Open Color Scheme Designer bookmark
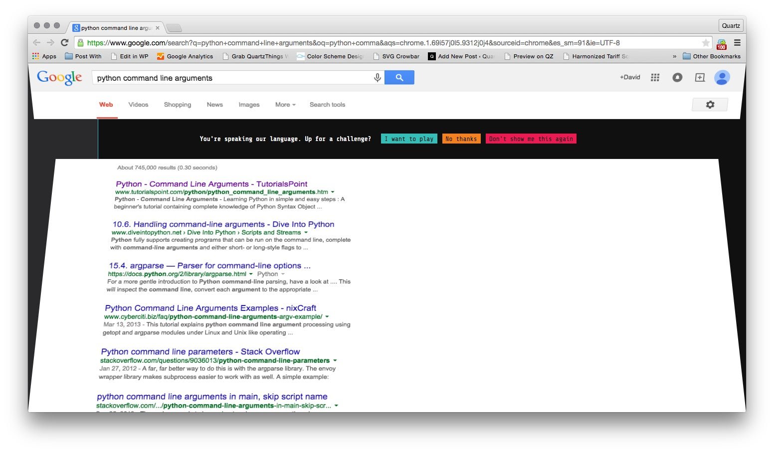Screen dimensions: 774x452 330,56
